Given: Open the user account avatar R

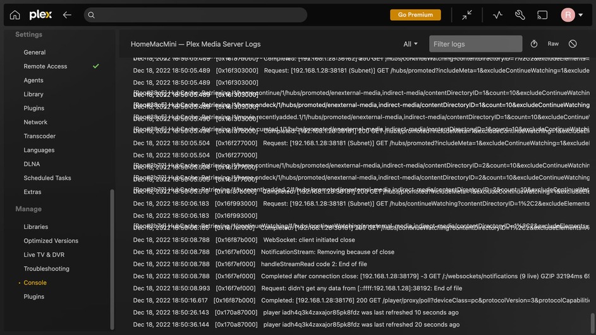Looking at the screenshot, I should [x=568, y=15].
